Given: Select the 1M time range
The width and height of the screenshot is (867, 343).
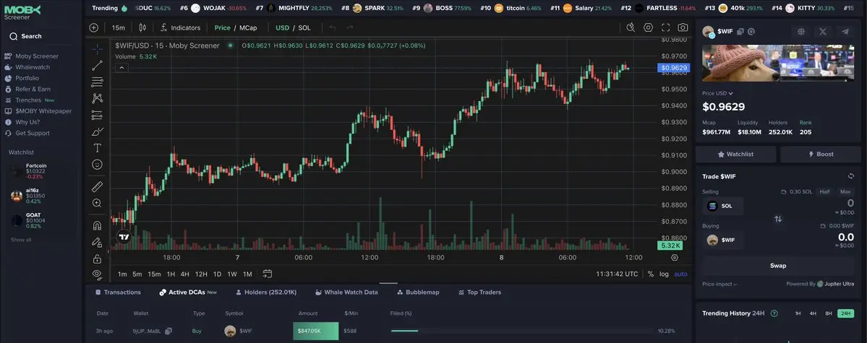Looking at the screenshot, I should (x=247, y=274).
